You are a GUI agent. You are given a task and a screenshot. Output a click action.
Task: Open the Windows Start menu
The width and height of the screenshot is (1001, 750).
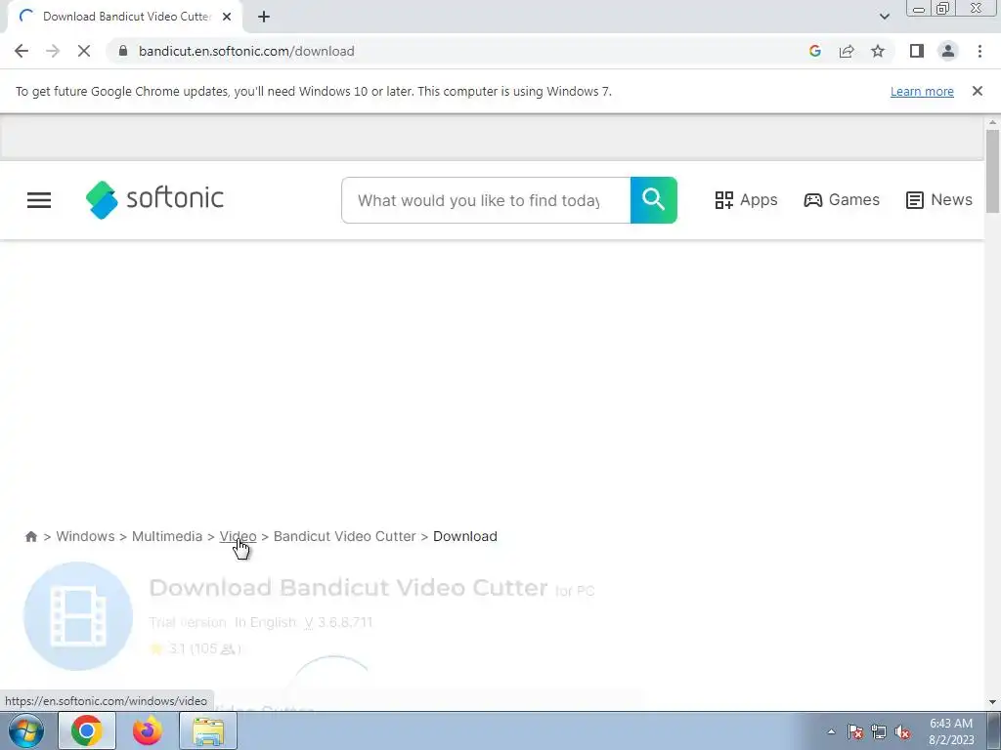pos(26,730)
